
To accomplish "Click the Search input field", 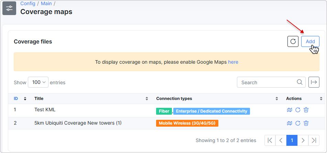I will coord(271,82).
